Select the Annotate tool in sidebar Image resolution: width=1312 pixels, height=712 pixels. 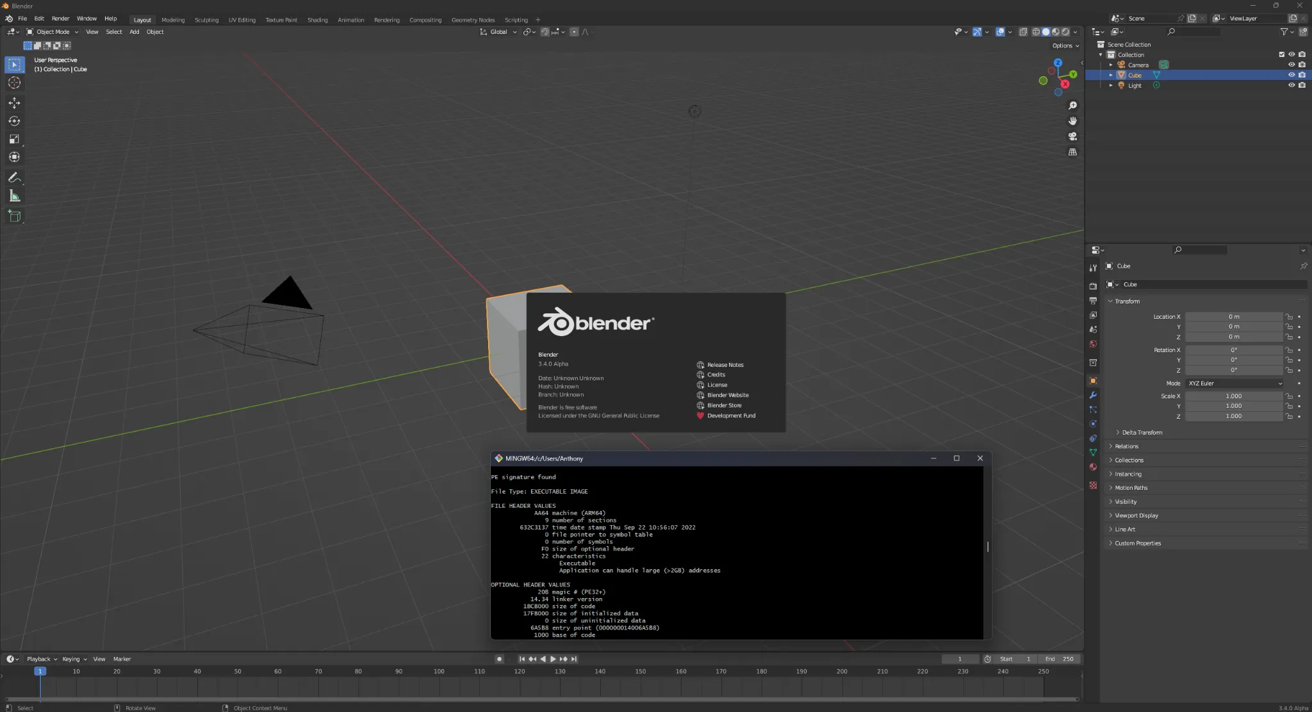(13, 177)
